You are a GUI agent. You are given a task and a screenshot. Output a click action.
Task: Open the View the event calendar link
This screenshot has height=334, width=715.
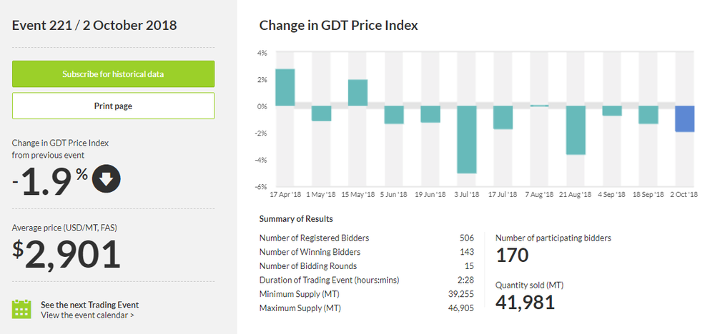87,315
